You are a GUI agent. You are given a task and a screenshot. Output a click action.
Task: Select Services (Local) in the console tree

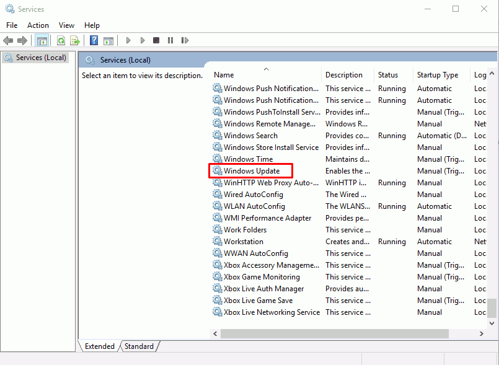tap(35, 58)
